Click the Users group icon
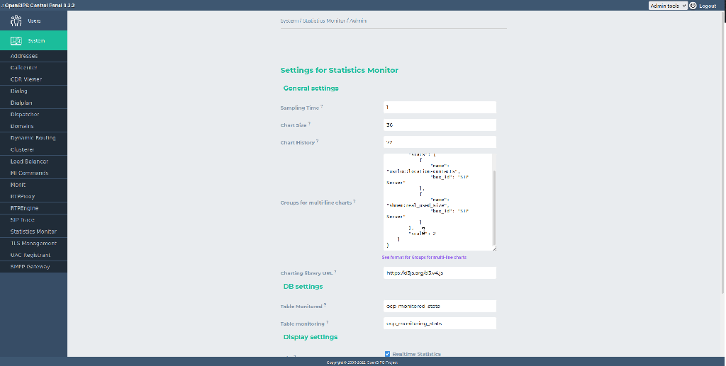The width and height of the screenshot is (726, 366). tap(17, 21)
